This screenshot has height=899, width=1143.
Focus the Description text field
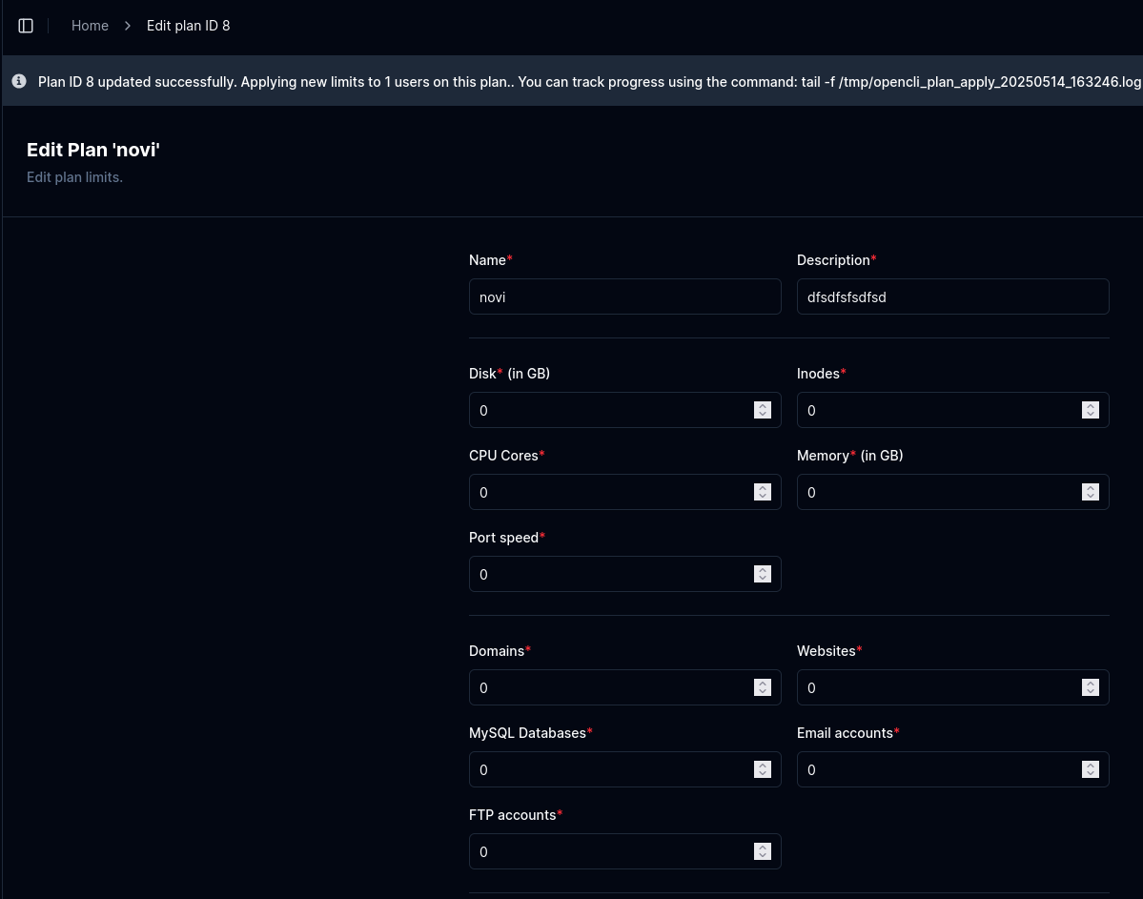(x=951, y=296)
